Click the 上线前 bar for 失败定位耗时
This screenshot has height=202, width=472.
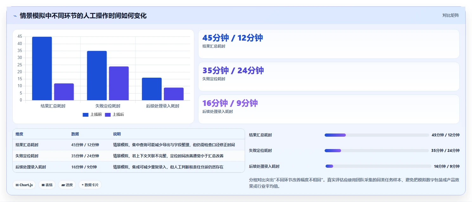(x=97, y=75)
